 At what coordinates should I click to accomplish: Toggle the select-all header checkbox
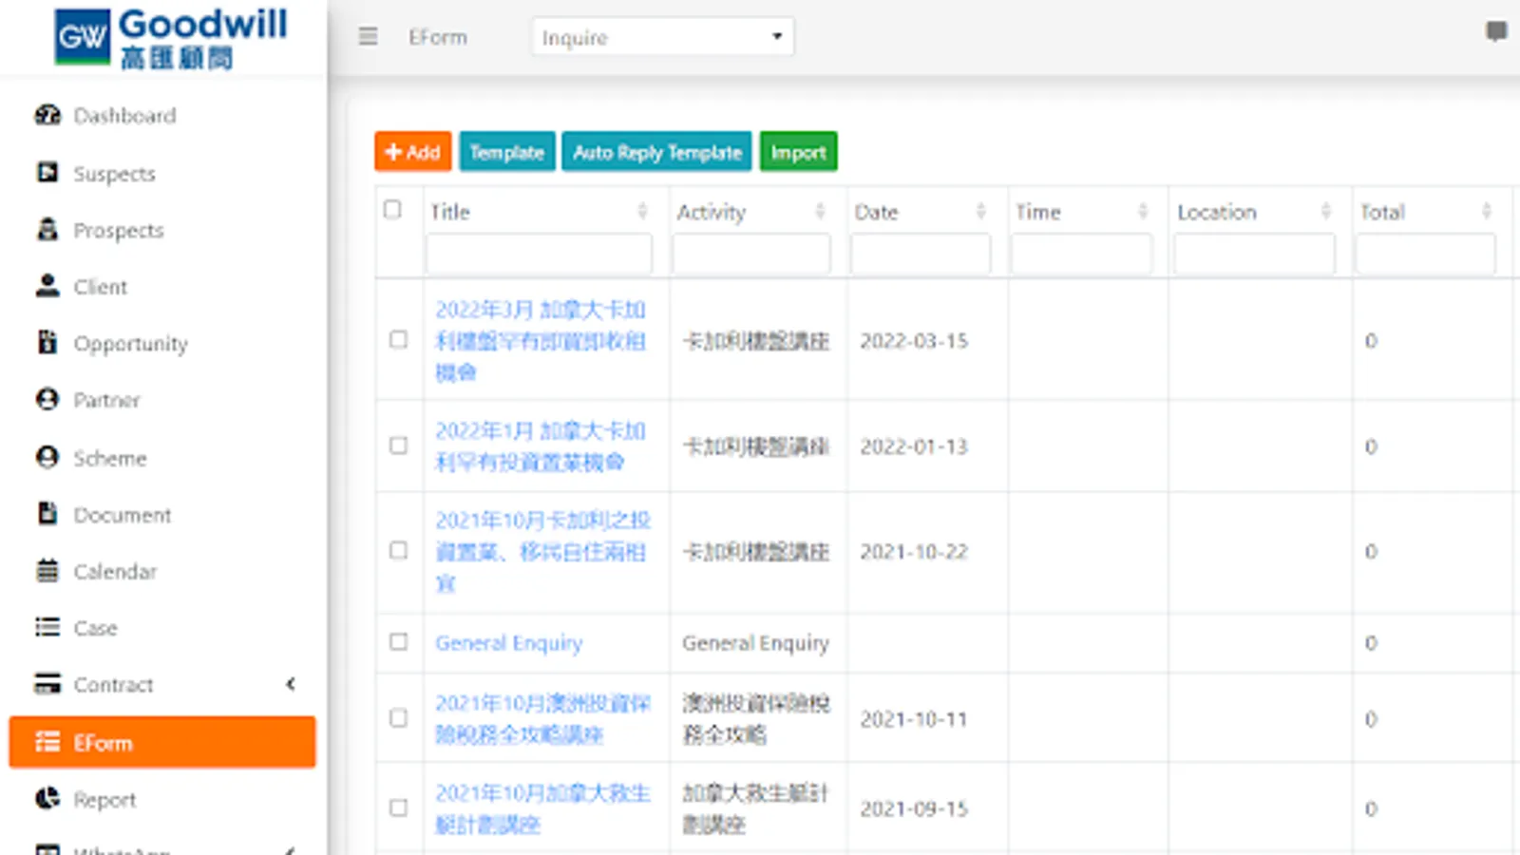pyautogui.click(x=392, y=209)
